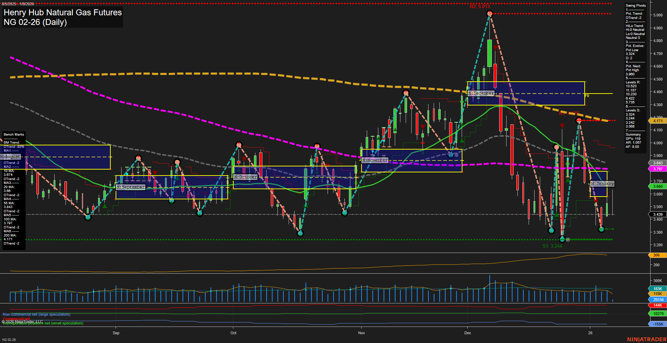This screenshot has width=667, height=343.
Task: Click the R2: 5.013 resistance label
Action: tap(480, 6)
